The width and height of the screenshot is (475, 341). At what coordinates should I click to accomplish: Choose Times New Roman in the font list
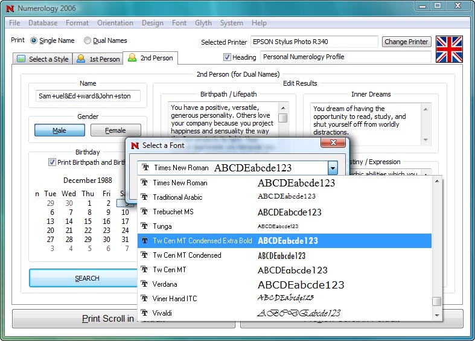(x=284, y=183)
